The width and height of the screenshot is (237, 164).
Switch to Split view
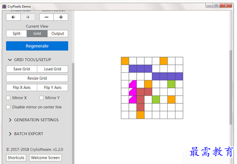pyautogui.click(x=16, y=33)
